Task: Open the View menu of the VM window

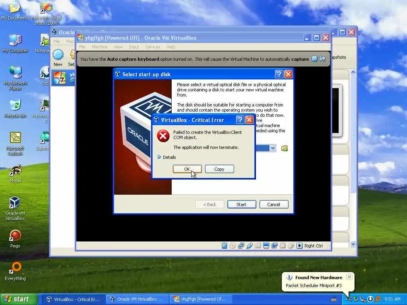Action: (x=118, y=47)
